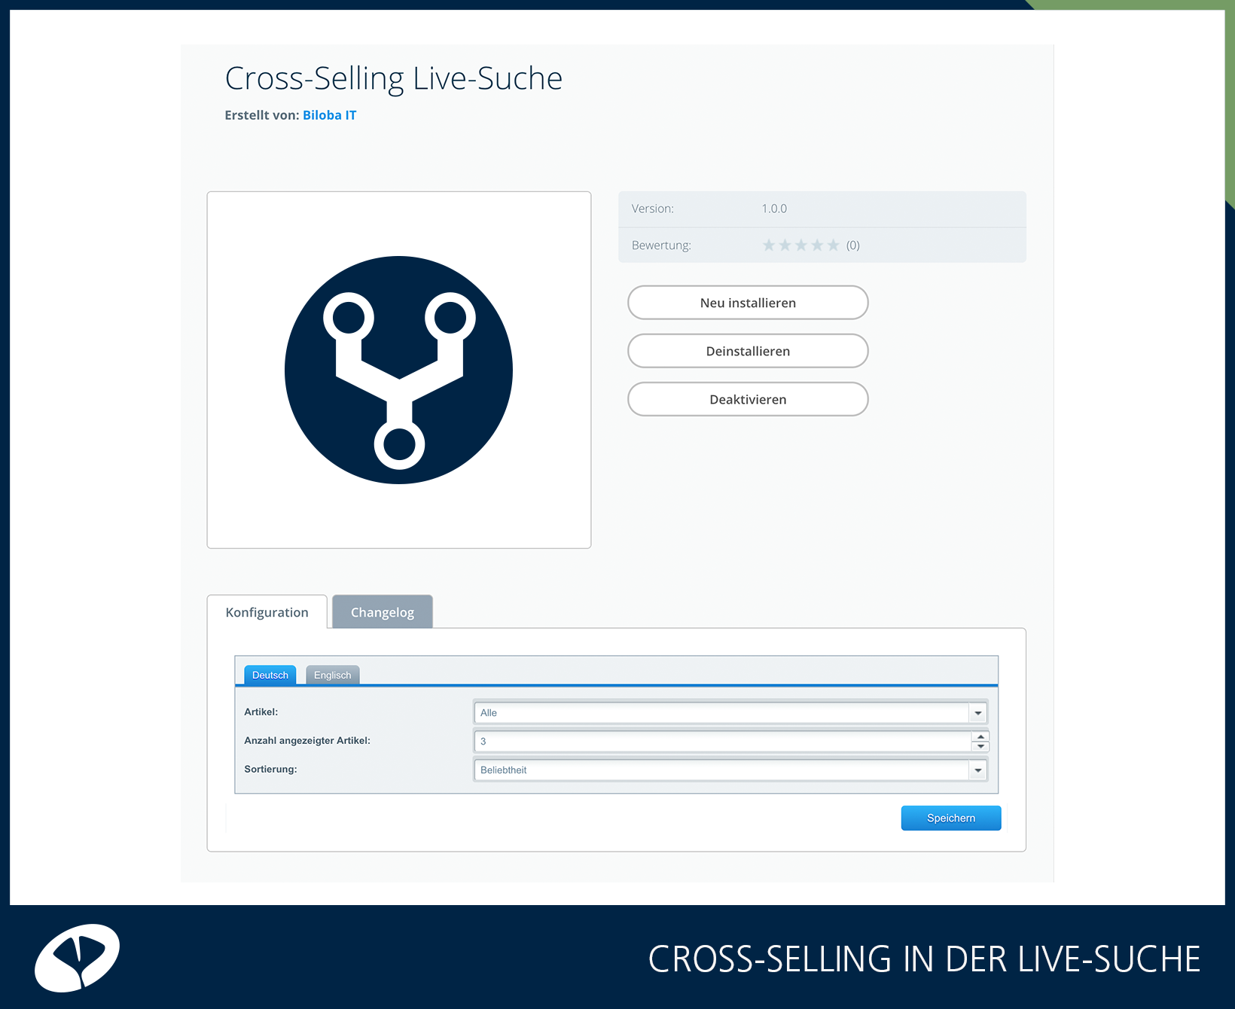Click the Cross-Selling plugin logo image
The image size is (1235, 1009).
coord(399,370)
